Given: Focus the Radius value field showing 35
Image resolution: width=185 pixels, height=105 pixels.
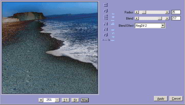Looking at the screenshot, I should point(176,12).
